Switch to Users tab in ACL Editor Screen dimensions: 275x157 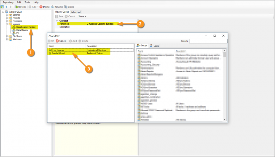[154, 46]
